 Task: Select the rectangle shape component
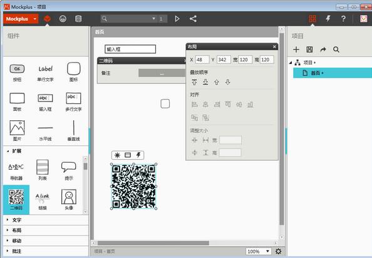tap(17, 102)
